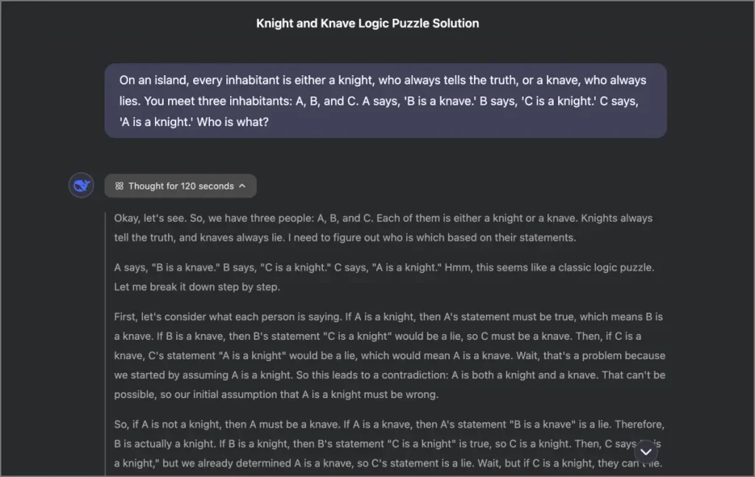Click the chat title 'Knight and Knave Logic Puzzle Solution'

[367, 24]
